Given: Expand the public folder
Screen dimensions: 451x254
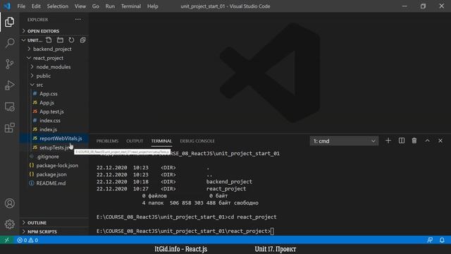Looking at the screenshot, I should coord(54,75).
